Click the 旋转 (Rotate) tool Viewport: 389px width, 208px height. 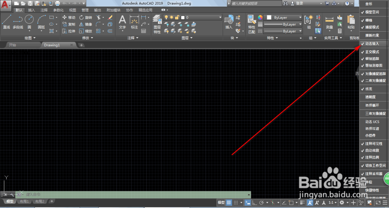click(x=86, y=17)
